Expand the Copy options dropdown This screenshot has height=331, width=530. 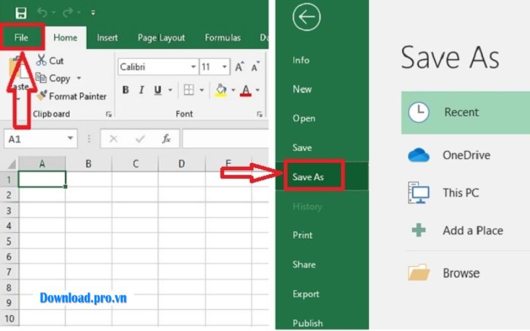coord(79,78)
